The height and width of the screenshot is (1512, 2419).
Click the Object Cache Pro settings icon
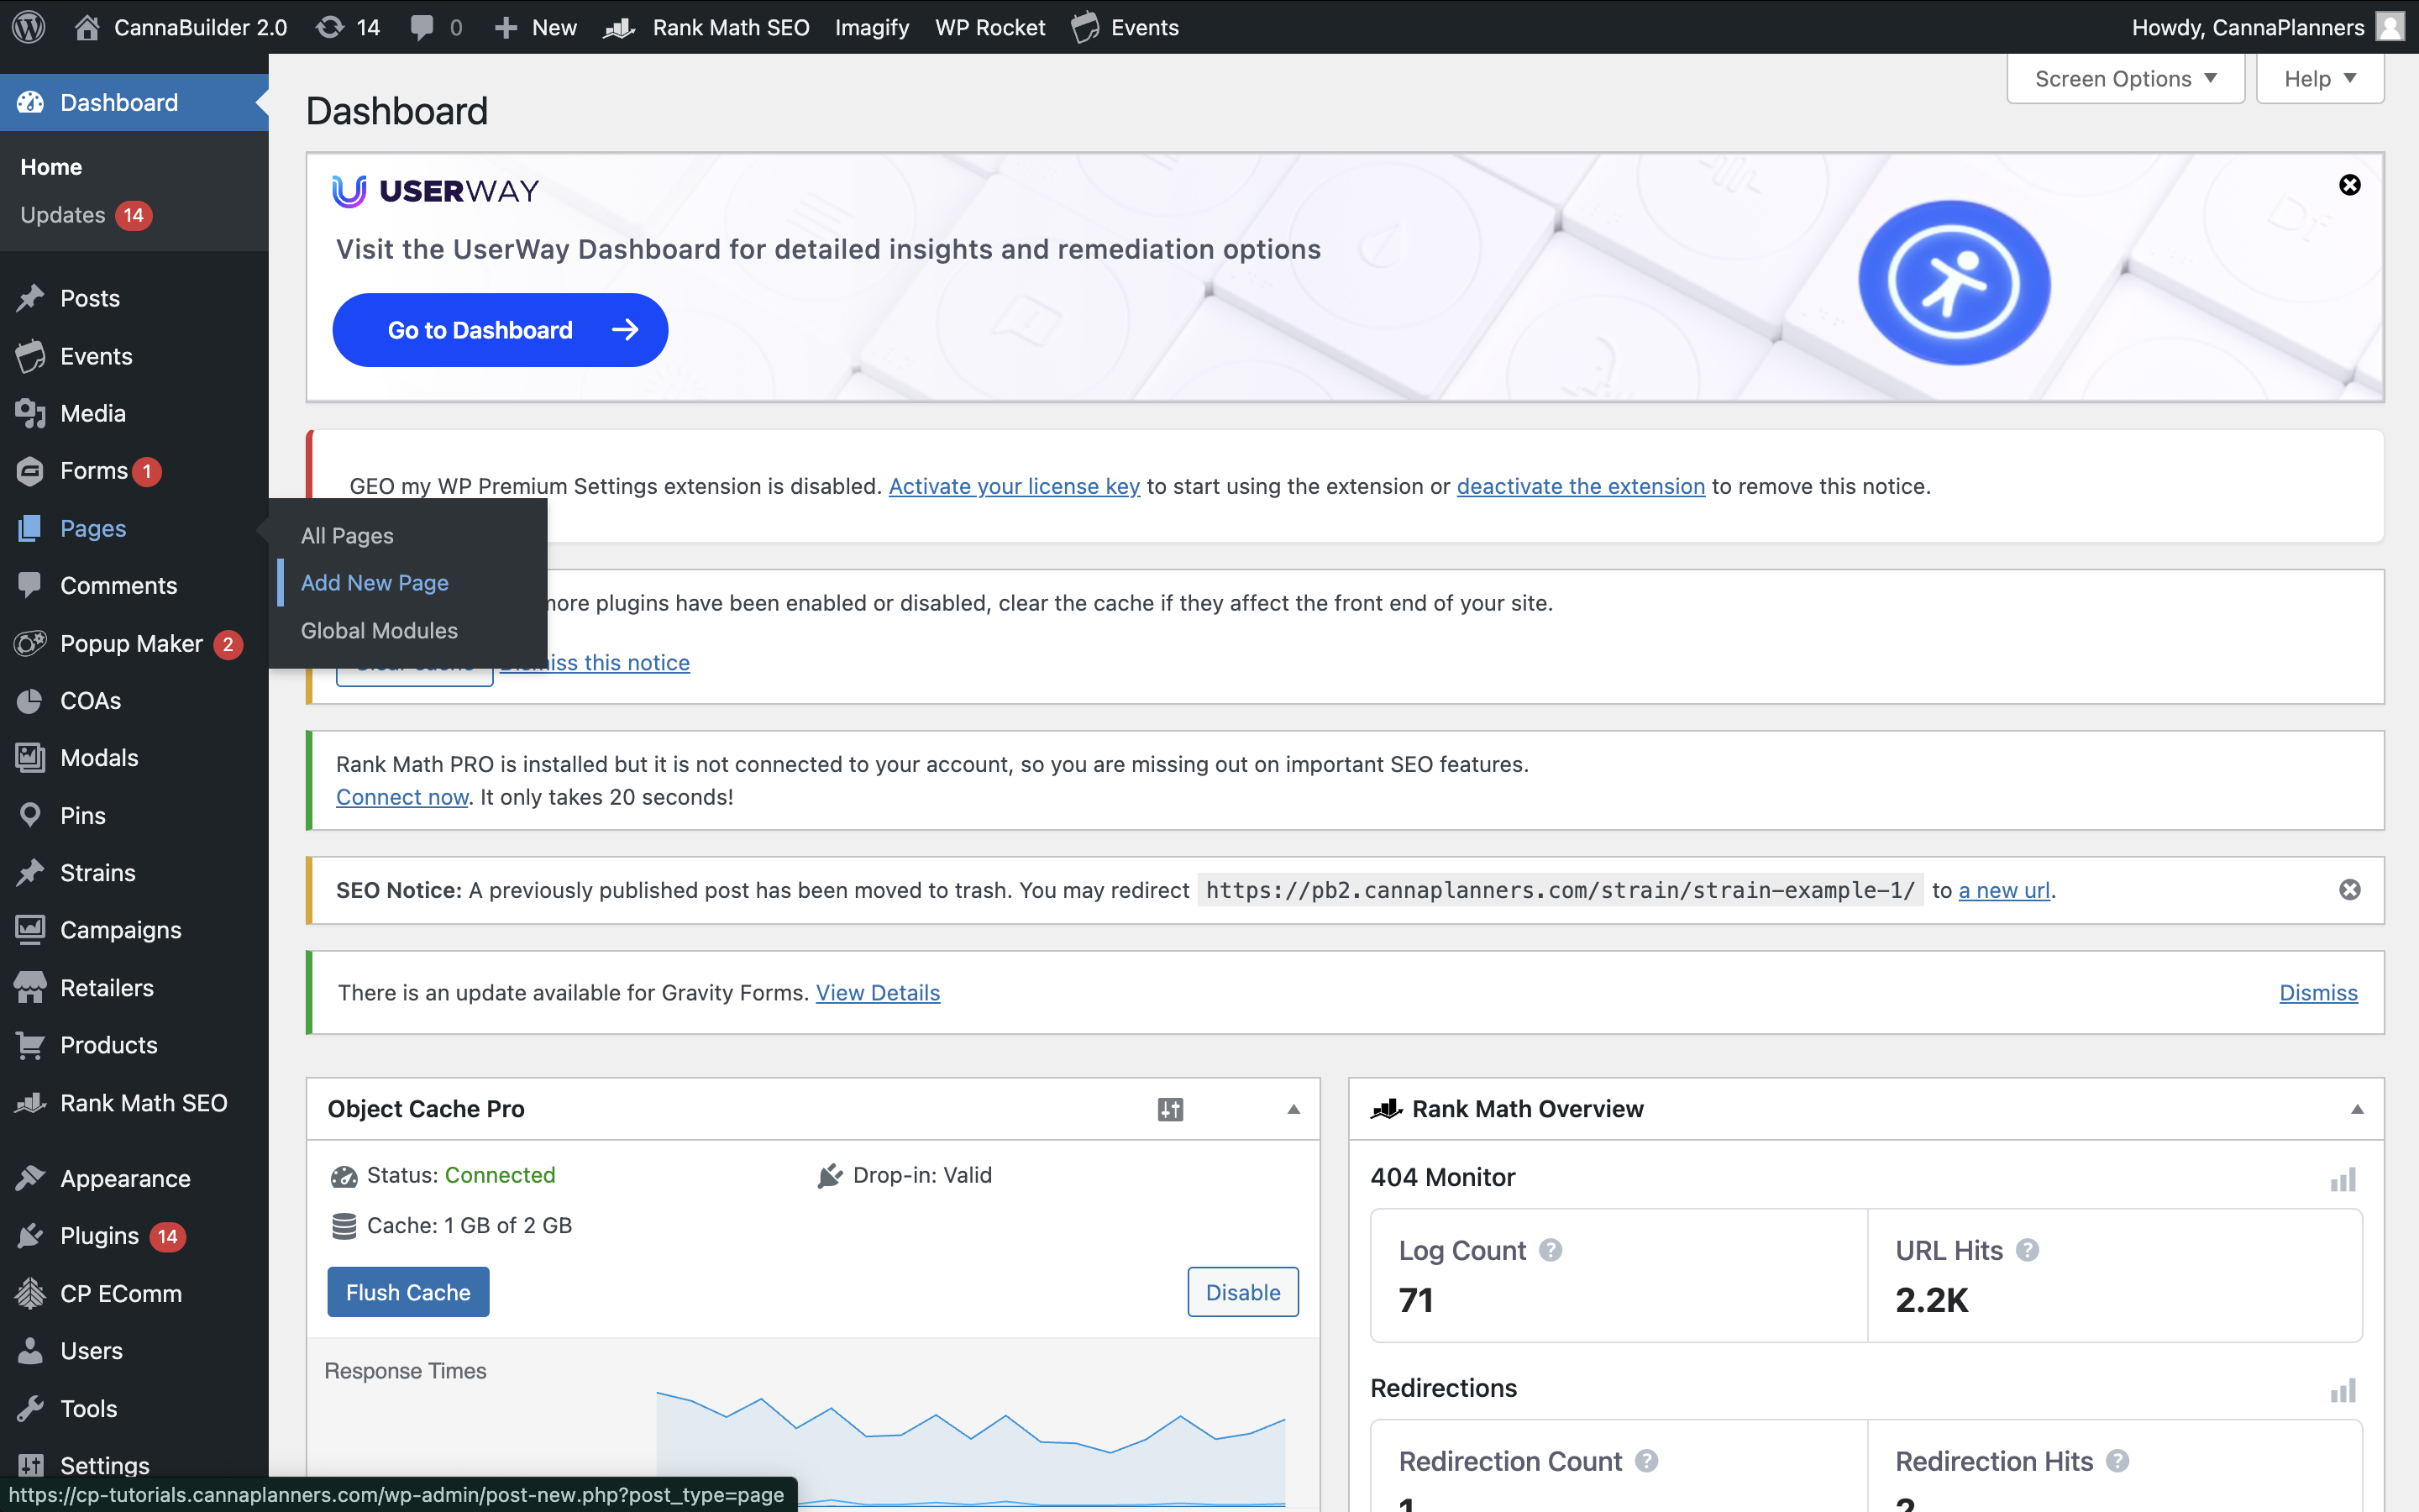tap(1169, 1109)
